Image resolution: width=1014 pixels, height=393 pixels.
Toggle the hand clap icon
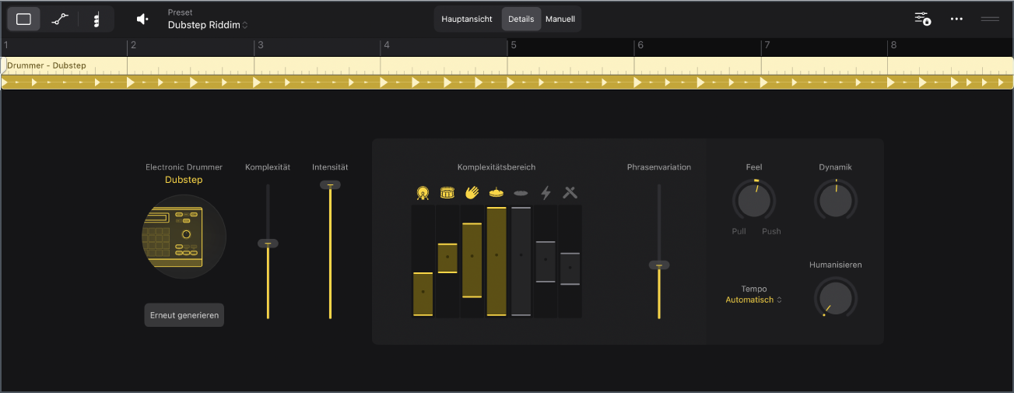point(472,192)
